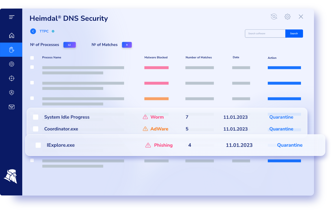The width and height of the screenshot is (333, 213).
Task: Open the Home dashboard from the sidebar
Action: 11,35
